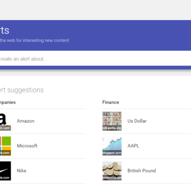Open the British Pound coins thumbnail

[x=112, y=171]
